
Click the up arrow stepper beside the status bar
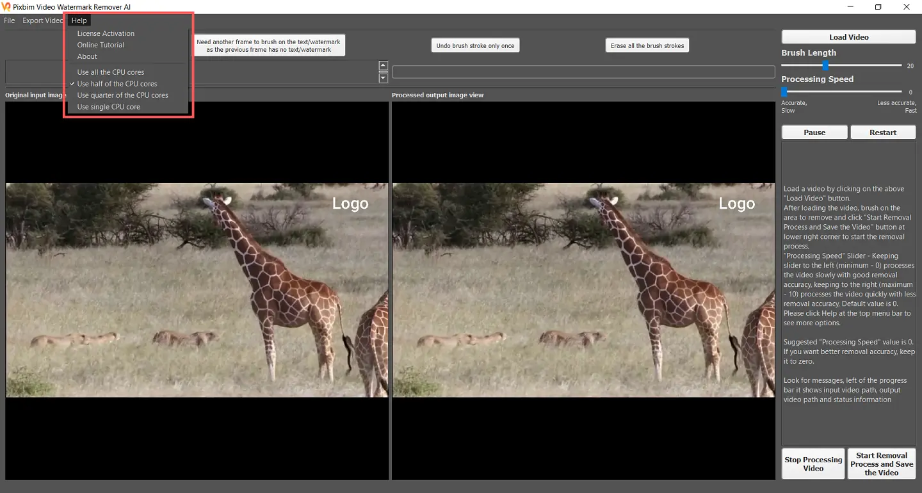pyautogui.click(x=383, y=65)
